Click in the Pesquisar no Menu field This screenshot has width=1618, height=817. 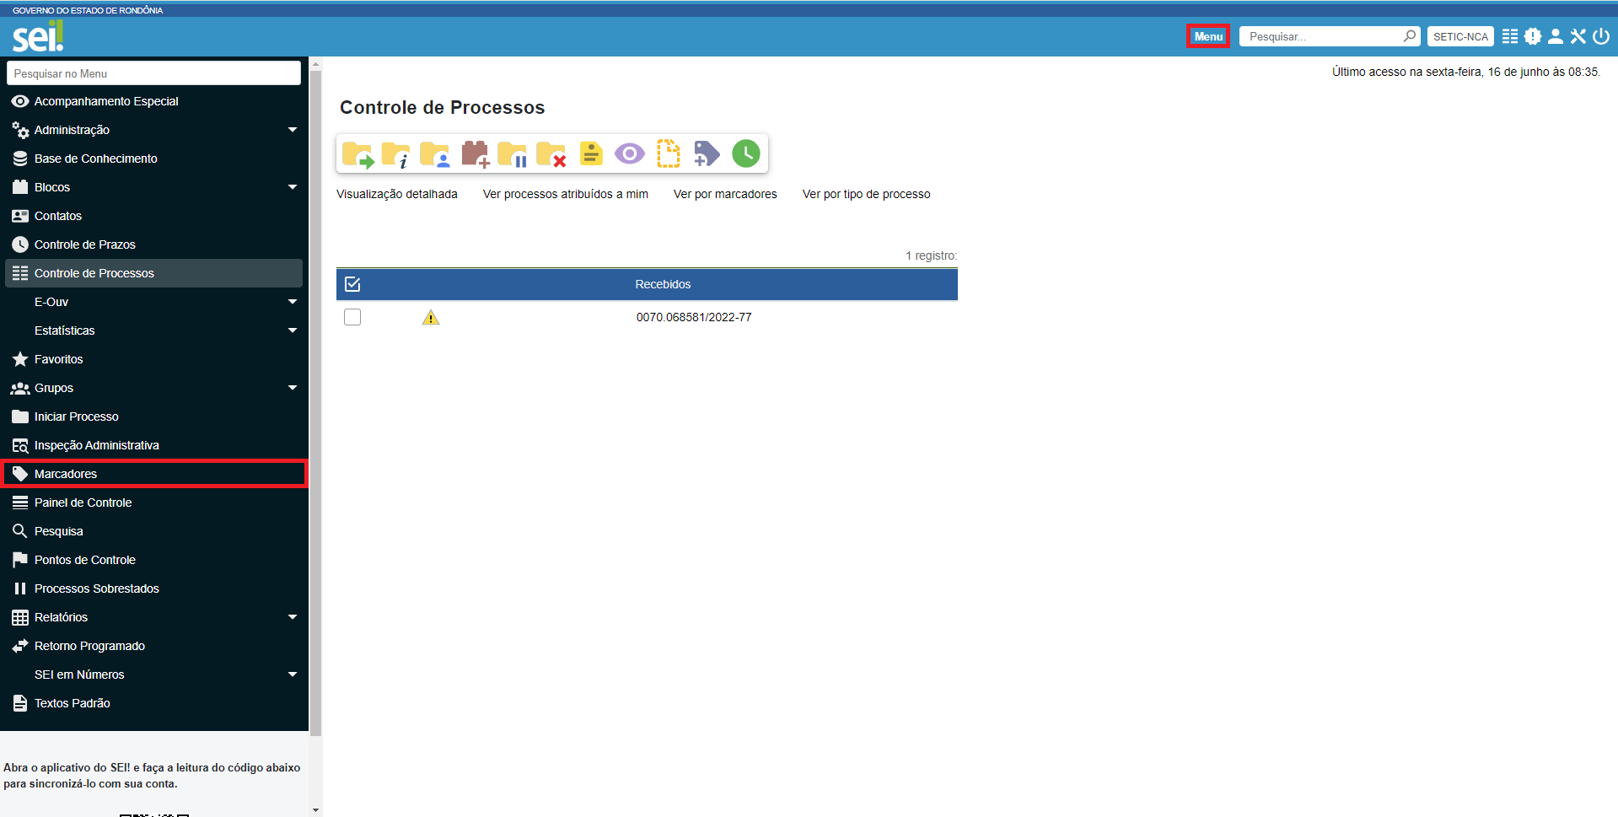[x=152, y=73]
